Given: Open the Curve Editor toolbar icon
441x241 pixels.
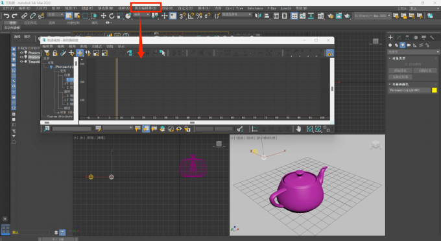Looking at the screenshot, I should tap(302, 16).
